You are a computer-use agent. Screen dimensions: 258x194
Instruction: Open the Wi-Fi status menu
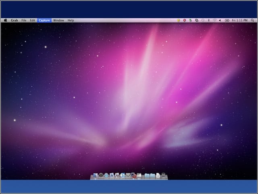tap(214, 20)
